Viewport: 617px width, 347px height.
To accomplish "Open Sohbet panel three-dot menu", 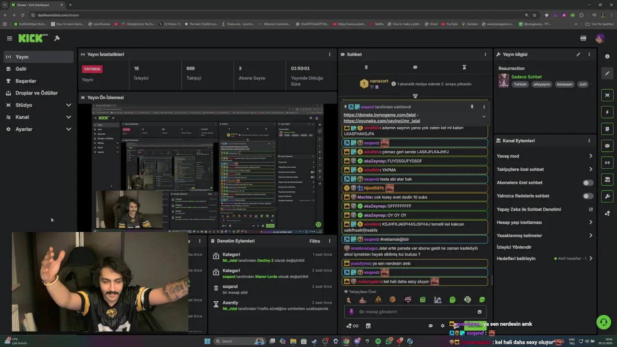I will (485, 54).
